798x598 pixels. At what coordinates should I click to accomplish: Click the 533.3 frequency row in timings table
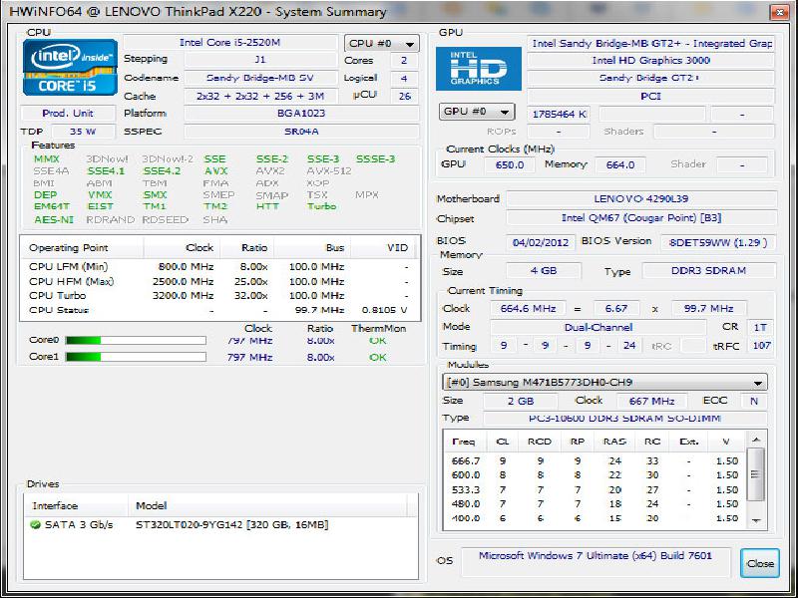pyautogui.click(x=595, y=489)
